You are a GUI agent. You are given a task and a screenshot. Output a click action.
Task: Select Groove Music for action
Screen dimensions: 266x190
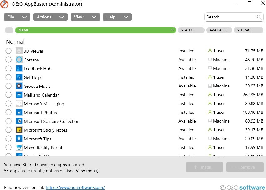8,86
